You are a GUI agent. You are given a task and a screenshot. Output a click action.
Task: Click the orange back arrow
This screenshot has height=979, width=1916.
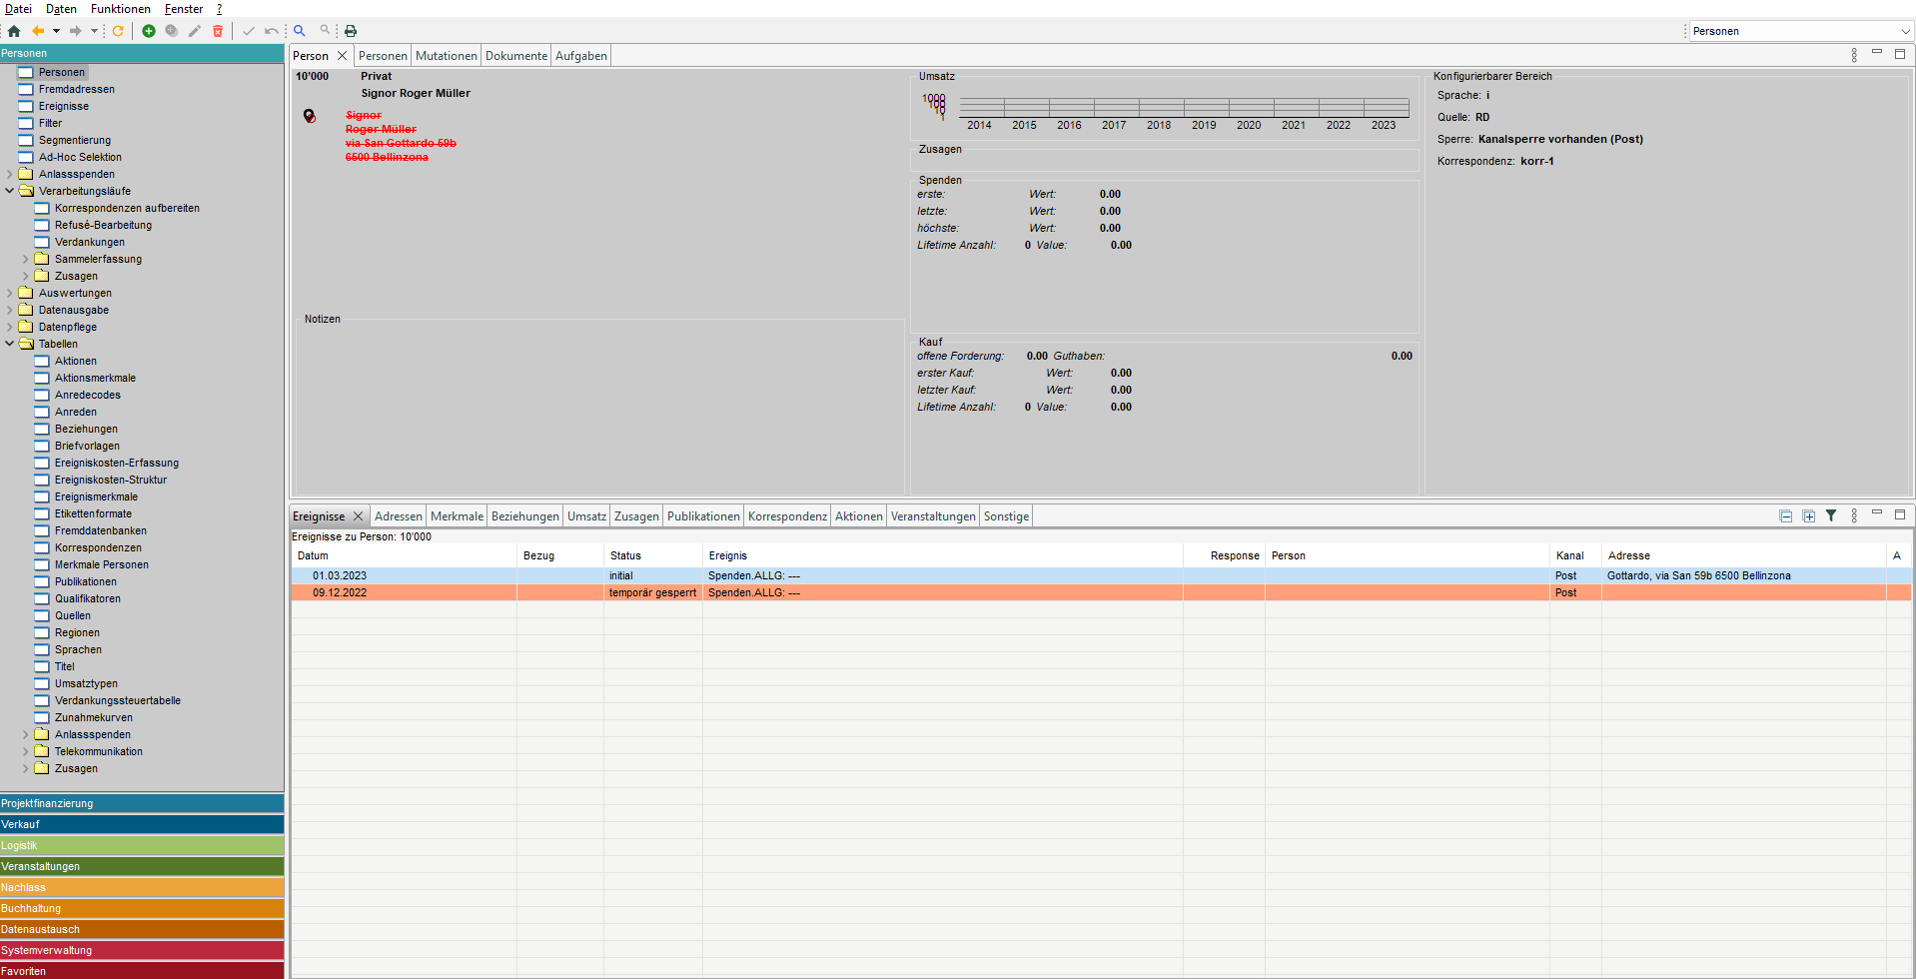point(38,31)
